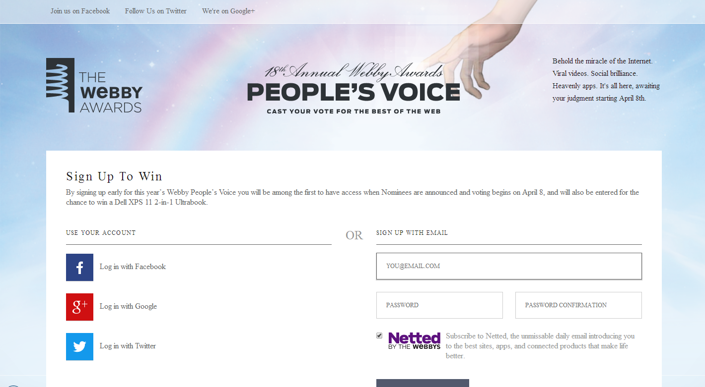Open the Join us on Facebook link
The height and width of the screenshot is (387, 705).
80,11
